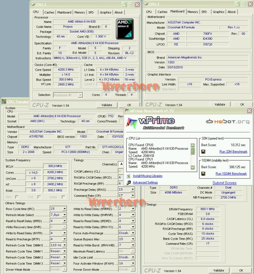Click the Part Nb. STT-WX220CL0 field
The image size is (254, 274).
pyautogui.click(x=111, y=147)
